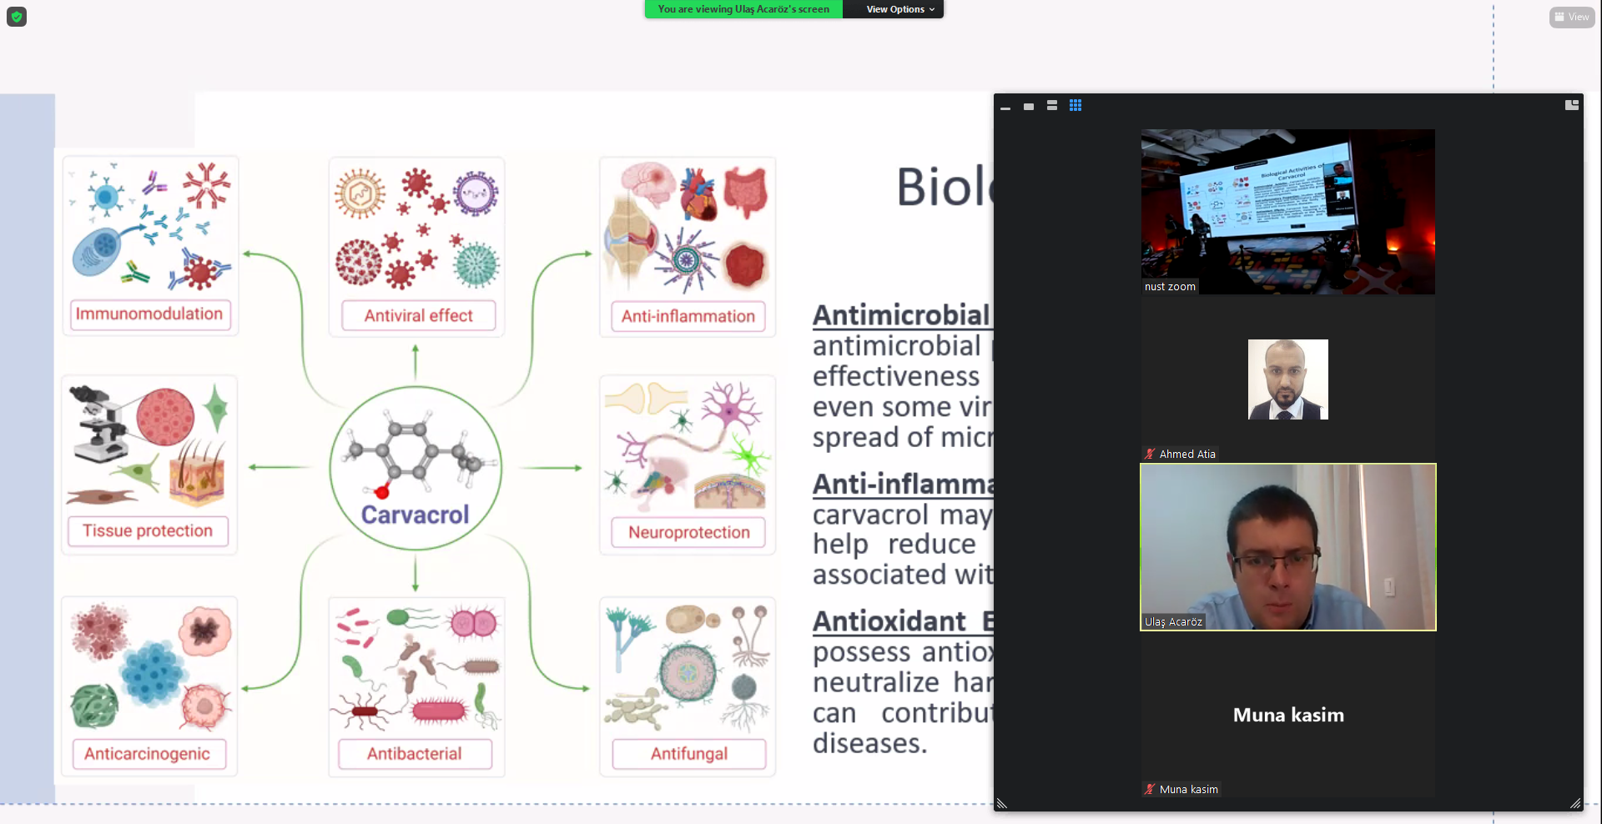Screen dimensions: 1602x824
Task: Open the View menu in top-right corner
Action: click(x=1571, y=17)
